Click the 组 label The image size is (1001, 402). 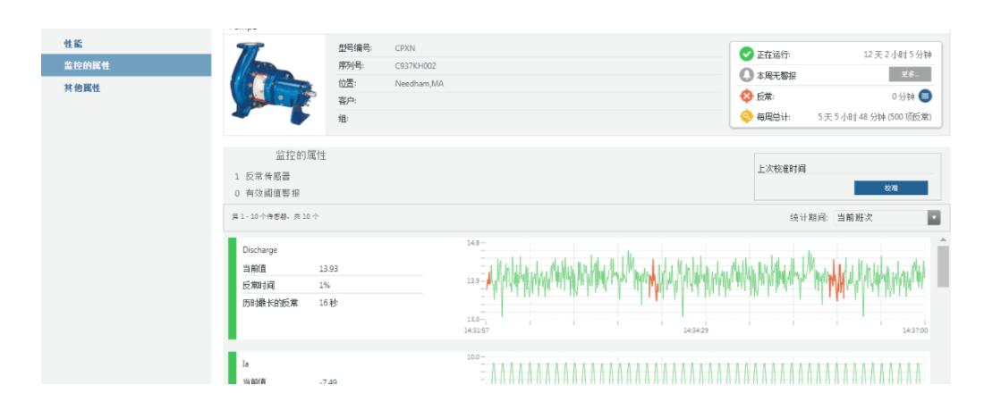coord(344,119)
